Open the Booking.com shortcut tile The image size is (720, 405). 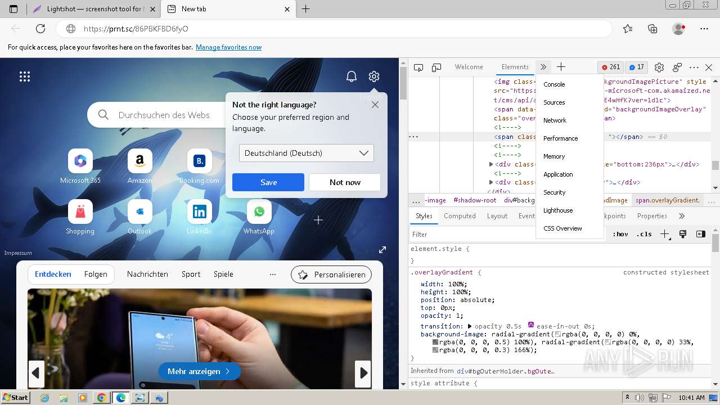pos(200,166)
